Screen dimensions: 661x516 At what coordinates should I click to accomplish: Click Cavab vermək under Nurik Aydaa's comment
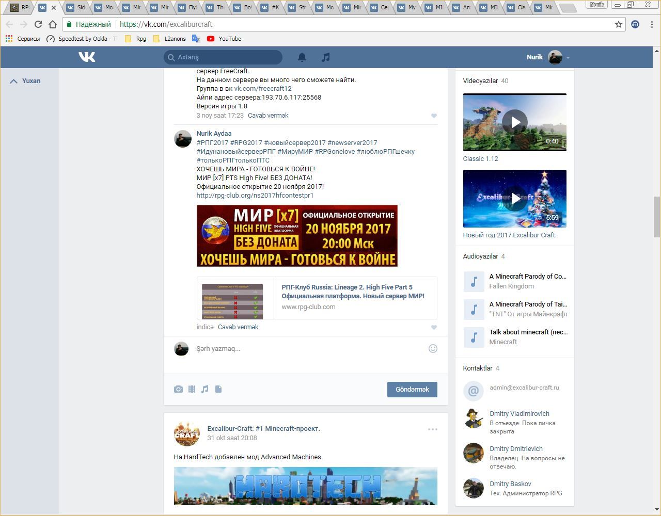[238, 327]
